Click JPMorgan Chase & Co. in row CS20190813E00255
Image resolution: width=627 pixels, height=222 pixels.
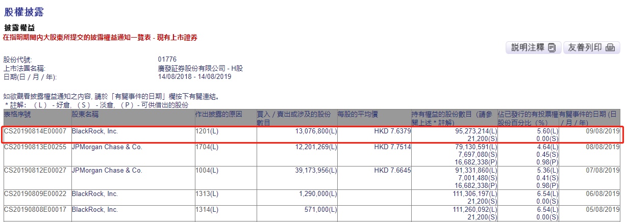pyautogui.click(x=107, y=147)
